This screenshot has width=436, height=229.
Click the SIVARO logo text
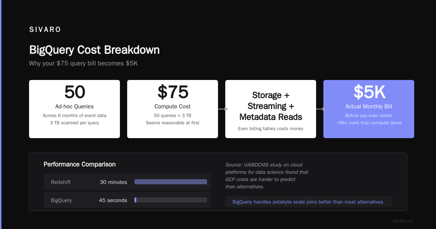pyautogui.click(x=45, y=30)
